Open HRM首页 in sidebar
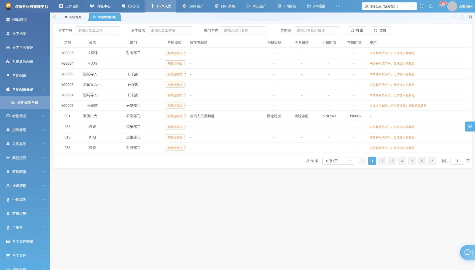Viewport: 475px width, 270px height. 25,19
